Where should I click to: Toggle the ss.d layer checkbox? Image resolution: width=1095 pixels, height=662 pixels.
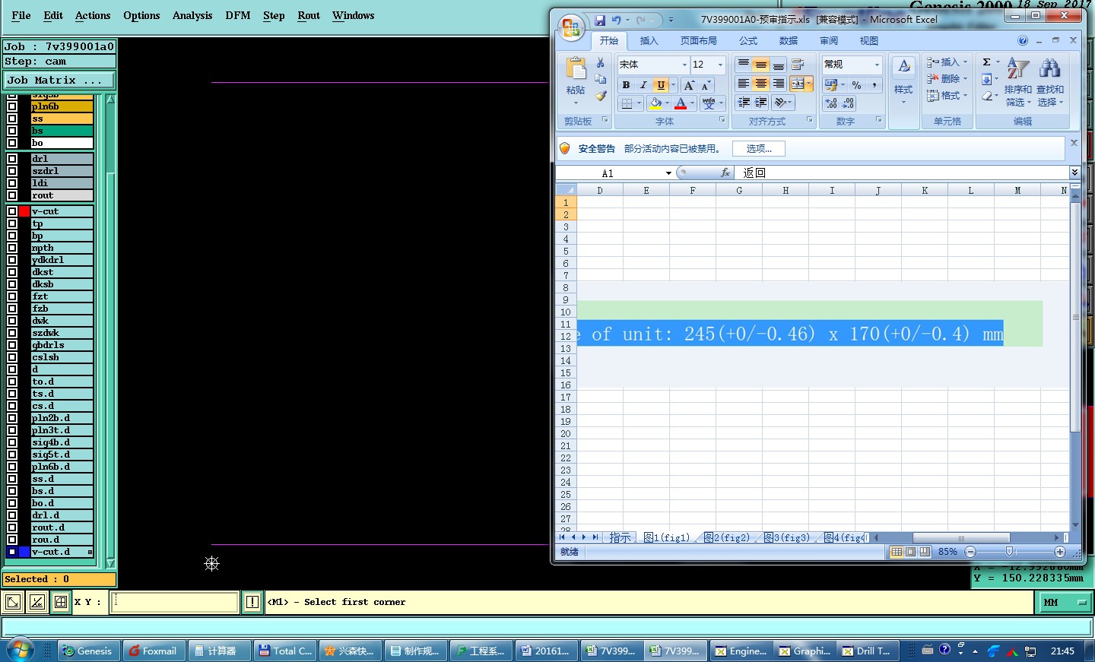(12, 479)
